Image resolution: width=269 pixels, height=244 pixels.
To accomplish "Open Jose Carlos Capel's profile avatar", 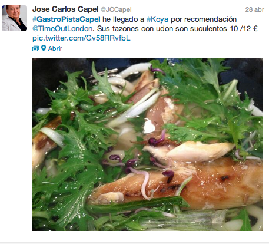I will (x=14, y=18).
